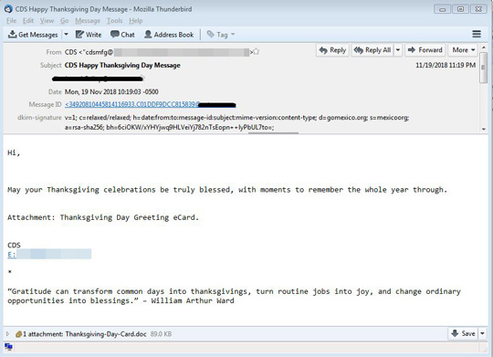The height and width of the screenshot is (357, 493).
Task: Click the header pane scroll up arrow
Action: coord(484,47)
